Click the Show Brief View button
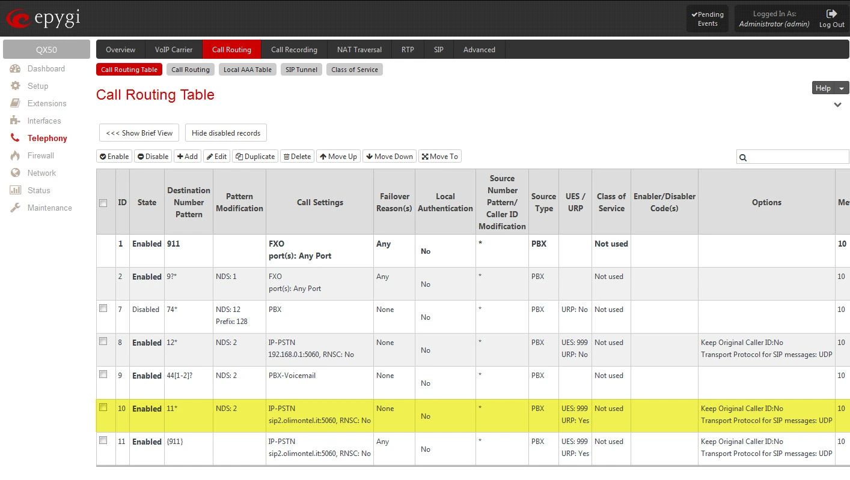 coord(139,133)
